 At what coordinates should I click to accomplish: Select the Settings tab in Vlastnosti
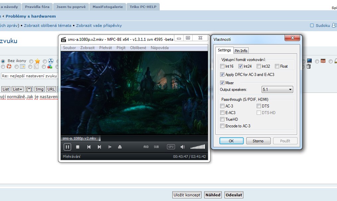[x=224, y=50]
